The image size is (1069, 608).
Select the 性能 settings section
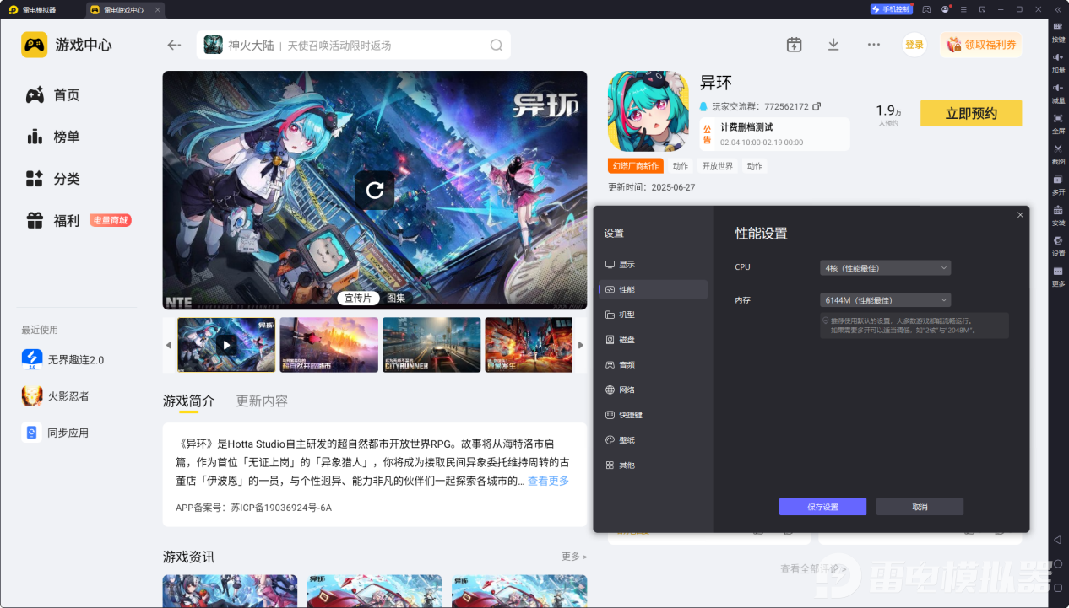tap(653, 289)
